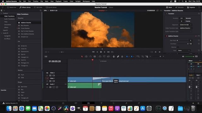Mute the monitor speaker volume icon
The height and width of the screenshot is (113, 202).
pos(183,56)
